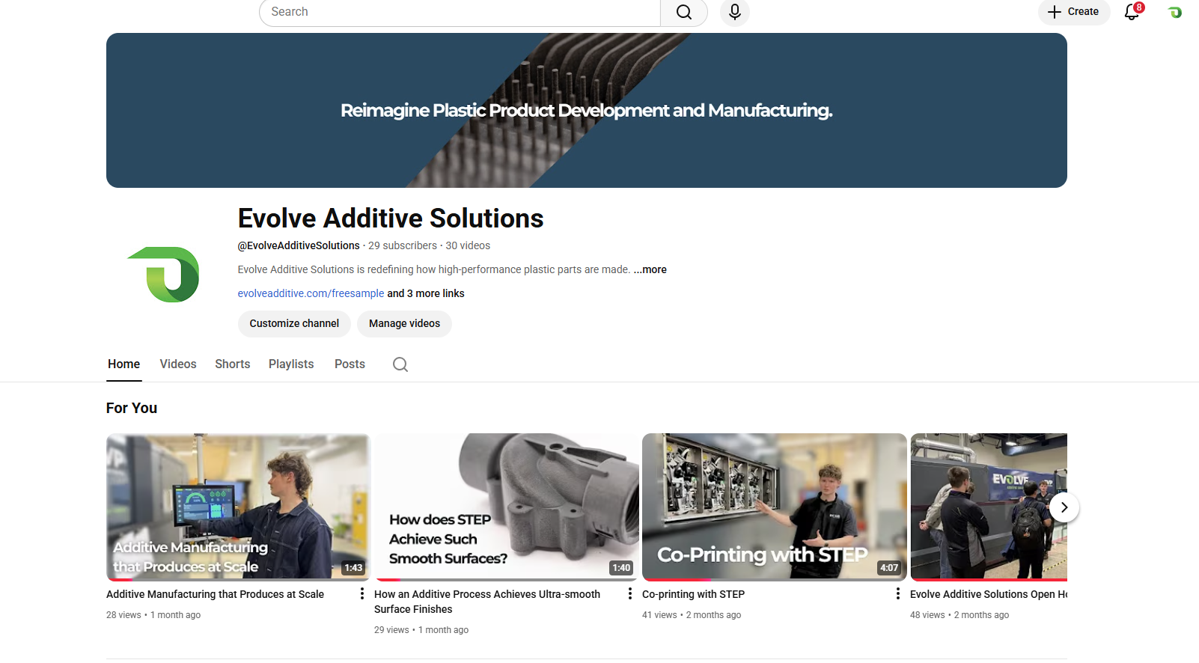Open options menu for Additive Manufacturing video

point(362,593)
